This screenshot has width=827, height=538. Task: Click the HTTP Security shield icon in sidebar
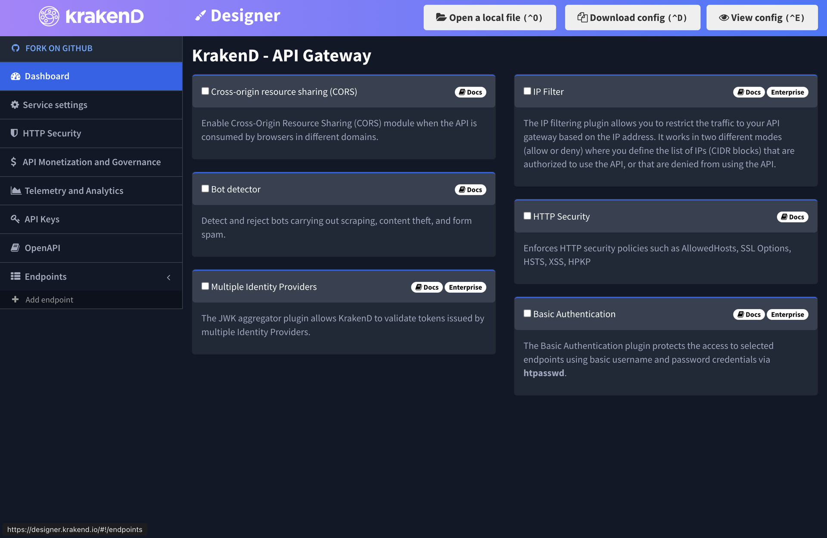[14, 133]
